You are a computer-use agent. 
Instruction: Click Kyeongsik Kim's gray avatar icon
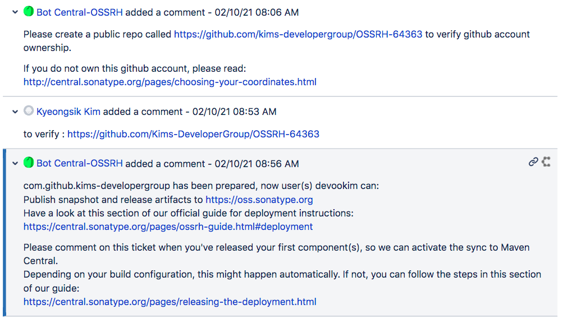point(29,110)
